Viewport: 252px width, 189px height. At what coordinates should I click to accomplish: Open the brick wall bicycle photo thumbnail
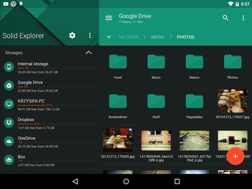[156, 140]
